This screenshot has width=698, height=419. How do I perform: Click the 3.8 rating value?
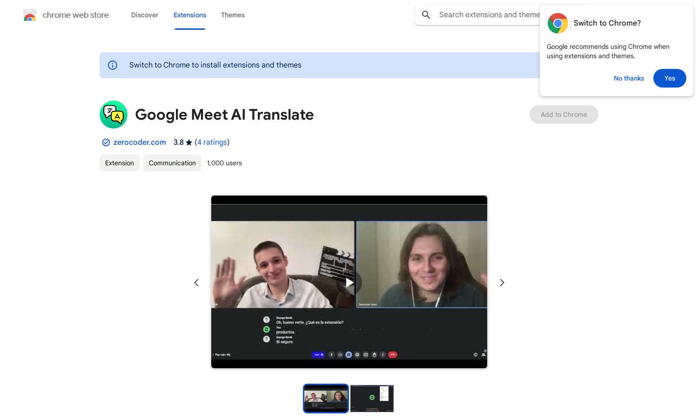179,142
